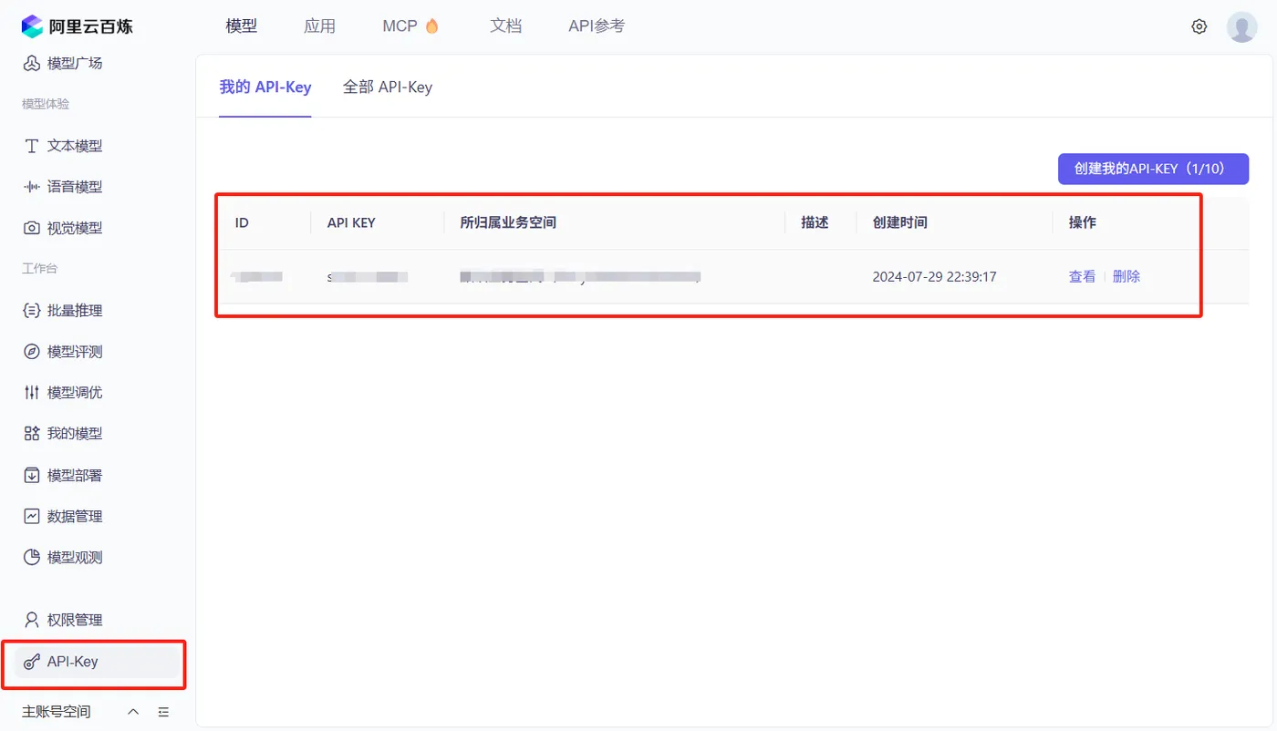Viewport: 1277px width, 731px height.
Task: Click the 阿里云百炼 logo
Action: coord(78,26)
